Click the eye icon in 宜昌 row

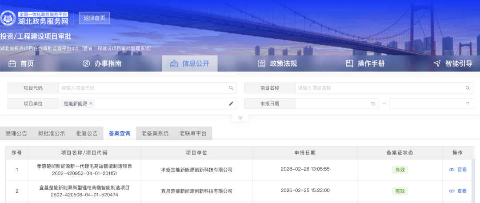(452, 191)
